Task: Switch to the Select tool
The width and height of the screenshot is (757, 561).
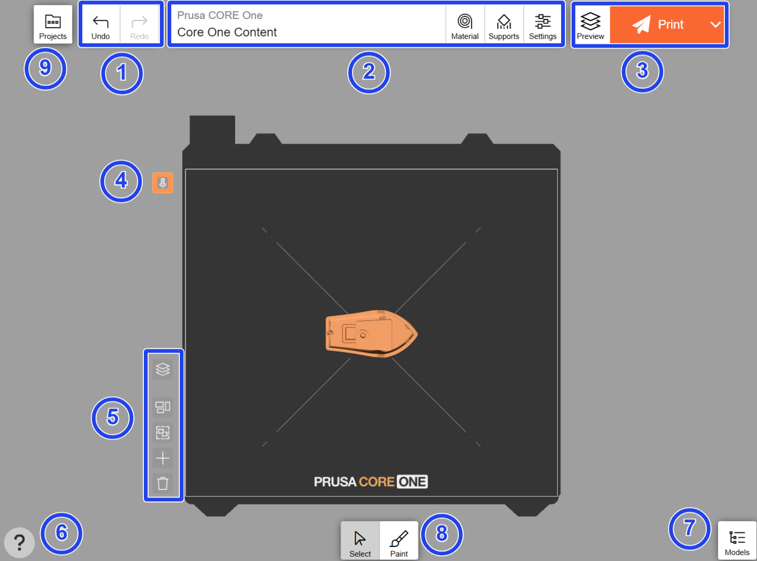Action: (x=360, y=541)
